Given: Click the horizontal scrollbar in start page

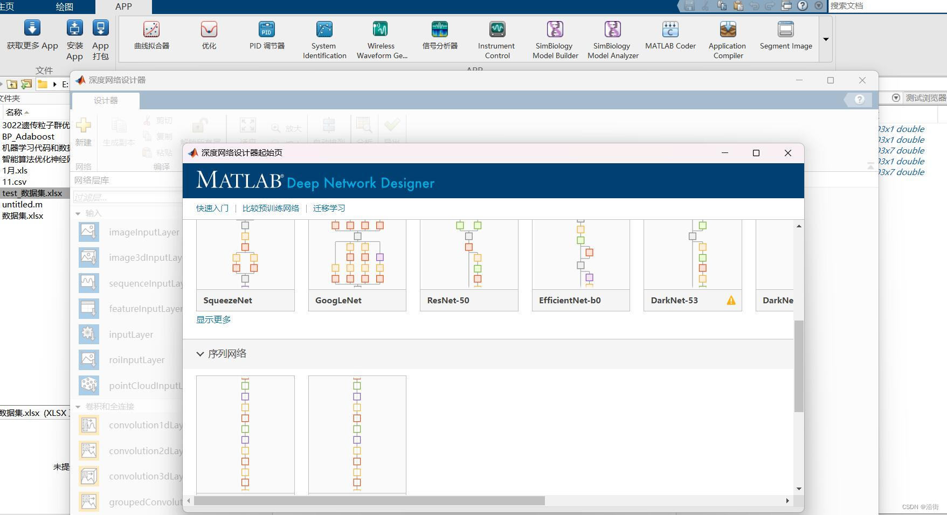Looking at the screenshot, I should [x=369, y=500].
